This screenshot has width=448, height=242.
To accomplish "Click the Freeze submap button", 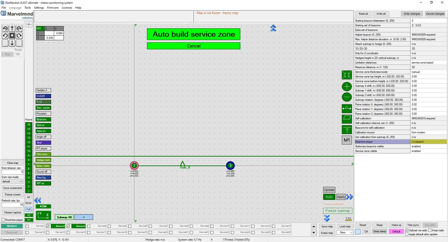I will click(x=338, y=211).
